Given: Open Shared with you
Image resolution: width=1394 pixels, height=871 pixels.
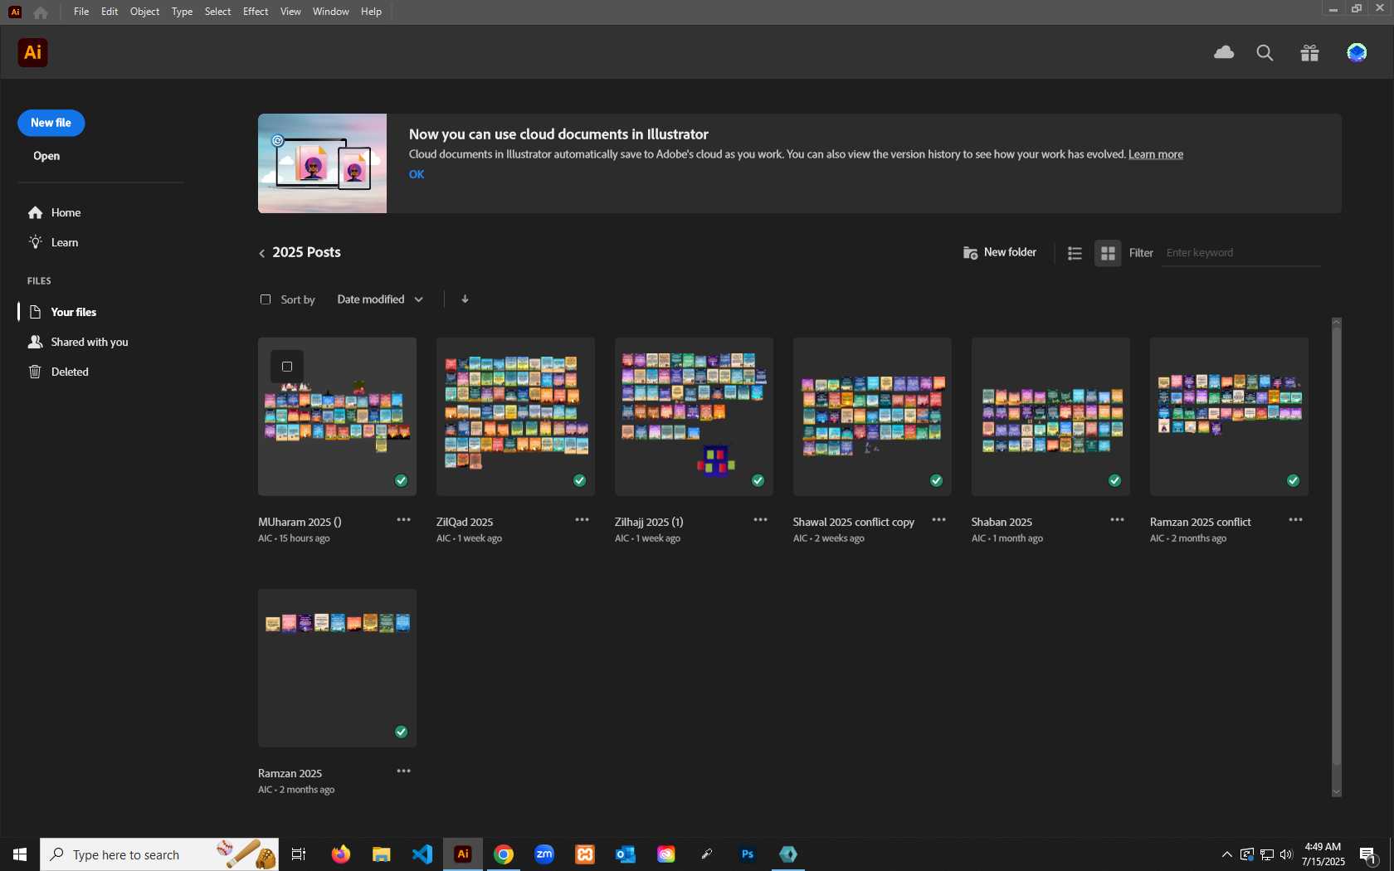Looking at the screenshot, I should 78,342.
